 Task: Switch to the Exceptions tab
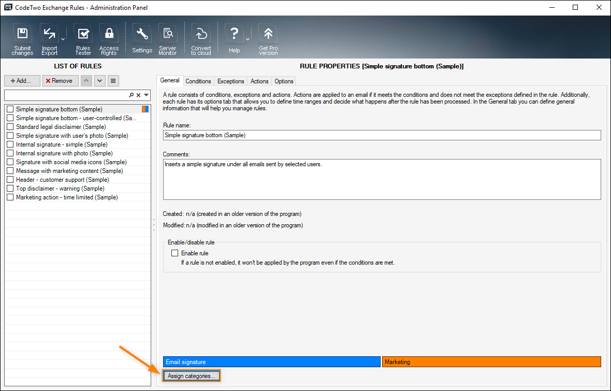231,81
